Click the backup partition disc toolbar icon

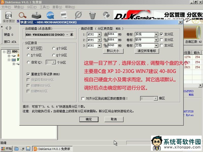(x=106, y=15)
